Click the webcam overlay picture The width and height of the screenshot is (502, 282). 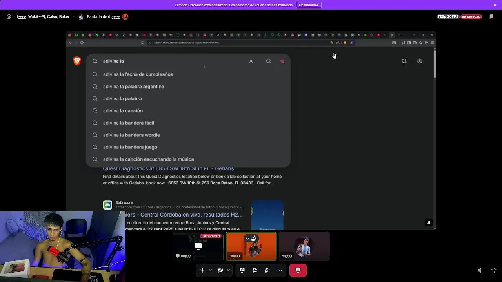pos(63,247)
